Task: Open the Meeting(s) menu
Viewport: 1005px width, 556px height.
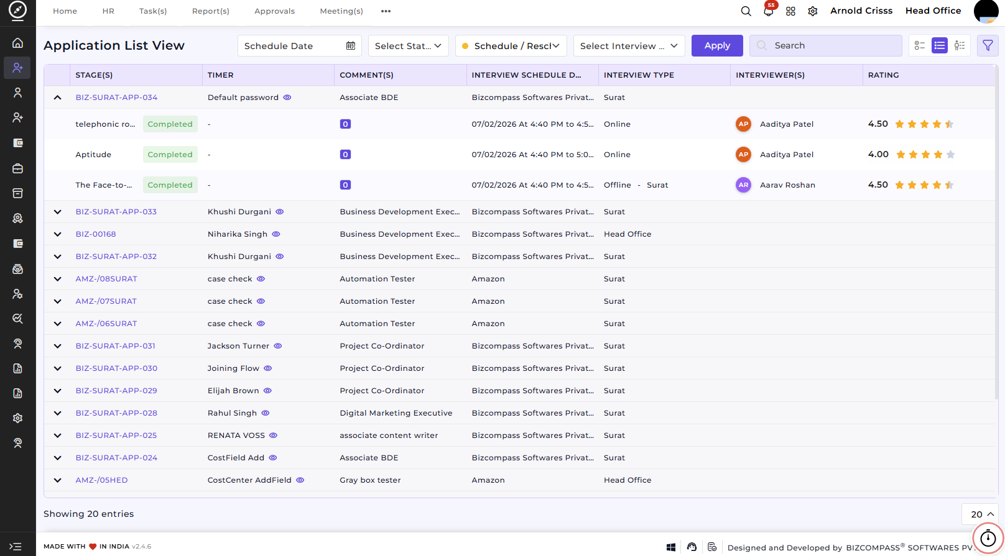Action: (341, 11)
